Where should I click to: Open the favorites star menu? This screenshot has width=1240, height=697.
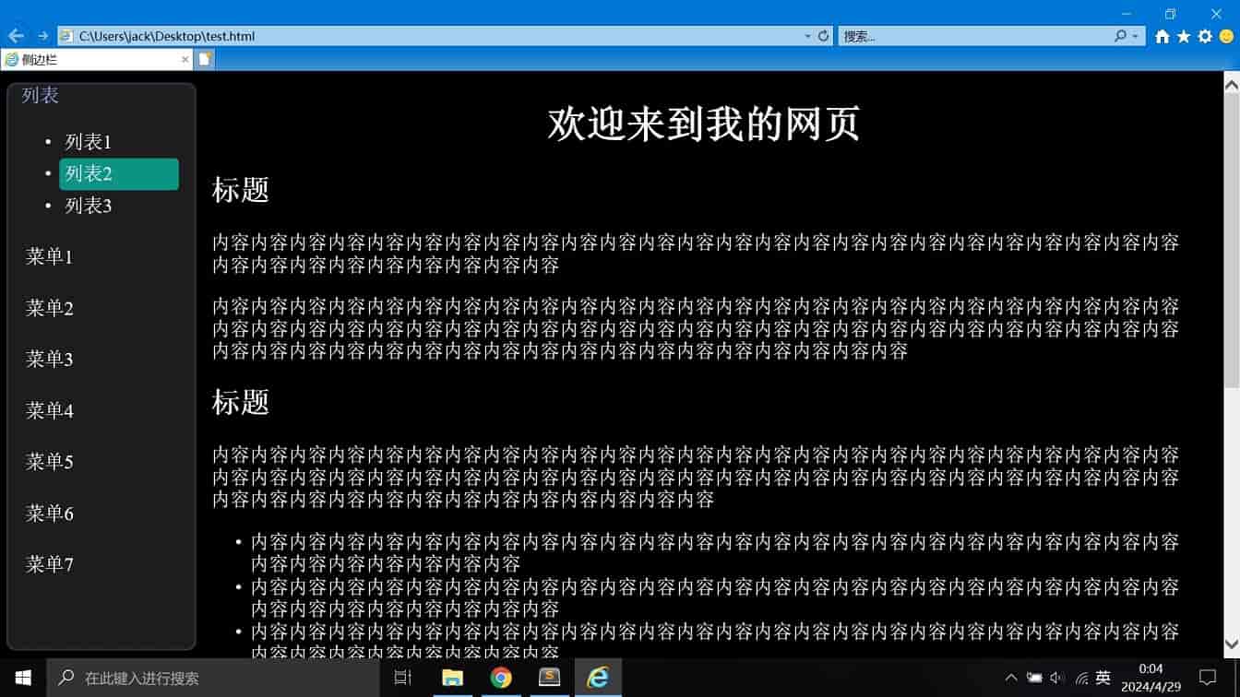pyautogui.click(x=1184, y=37)
